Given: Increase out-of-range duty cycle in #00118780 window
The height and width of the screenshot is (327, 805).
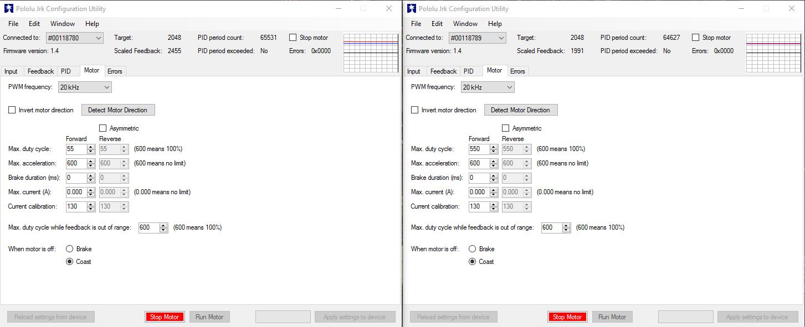Looking at the screenshot, I should pos(163,225).
